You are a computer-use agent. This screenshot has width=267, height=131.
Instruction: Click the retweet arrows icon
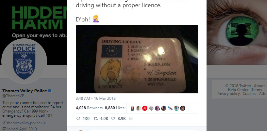point(96,119)
